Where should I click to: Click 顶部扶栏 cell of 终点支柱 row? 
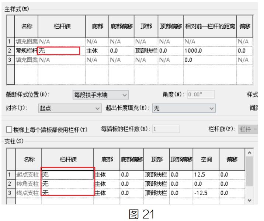click(x=156, y=193)
